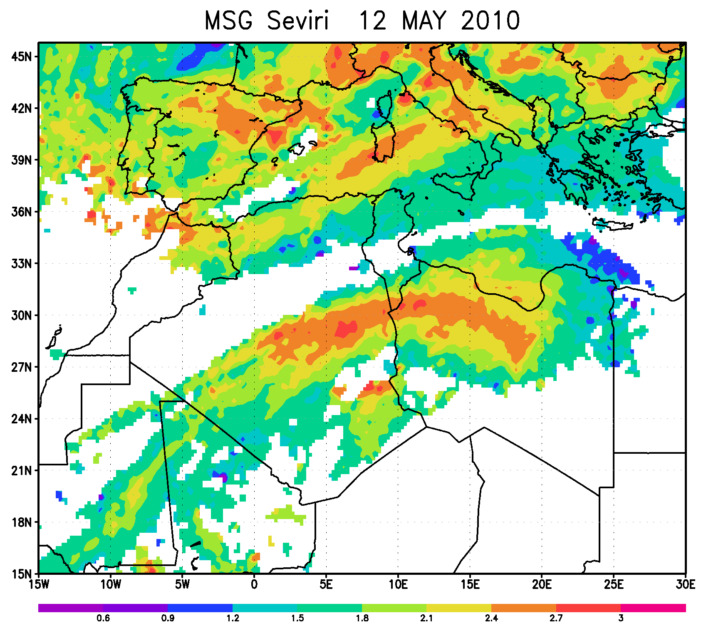706x633 pixels.
Task: Click the '15E' longitude axis label
Action: 470,584
